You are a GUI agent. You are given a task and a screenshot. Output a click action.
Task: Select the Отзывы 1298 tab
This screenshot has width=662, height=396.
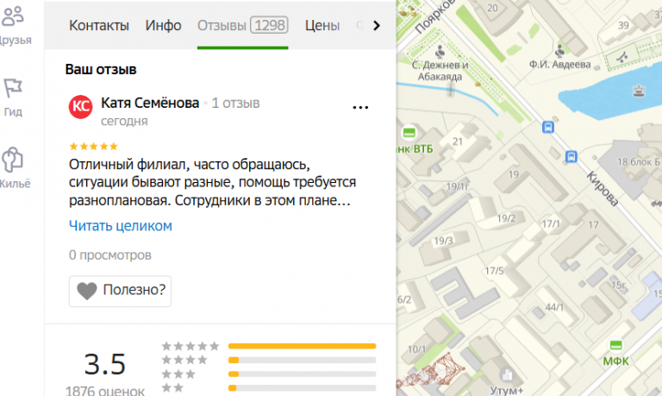pyautogui.click(x=243, y=25)
